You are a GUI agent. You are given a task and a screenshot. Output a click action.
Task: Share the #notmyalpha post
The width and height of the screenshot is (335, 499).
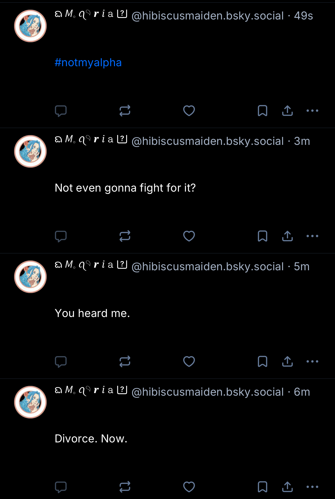(287, 111)
